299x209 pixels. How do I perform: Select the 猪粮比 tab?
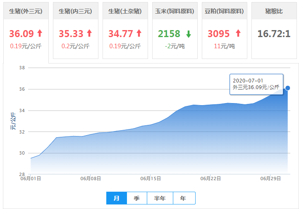(274, 11)
